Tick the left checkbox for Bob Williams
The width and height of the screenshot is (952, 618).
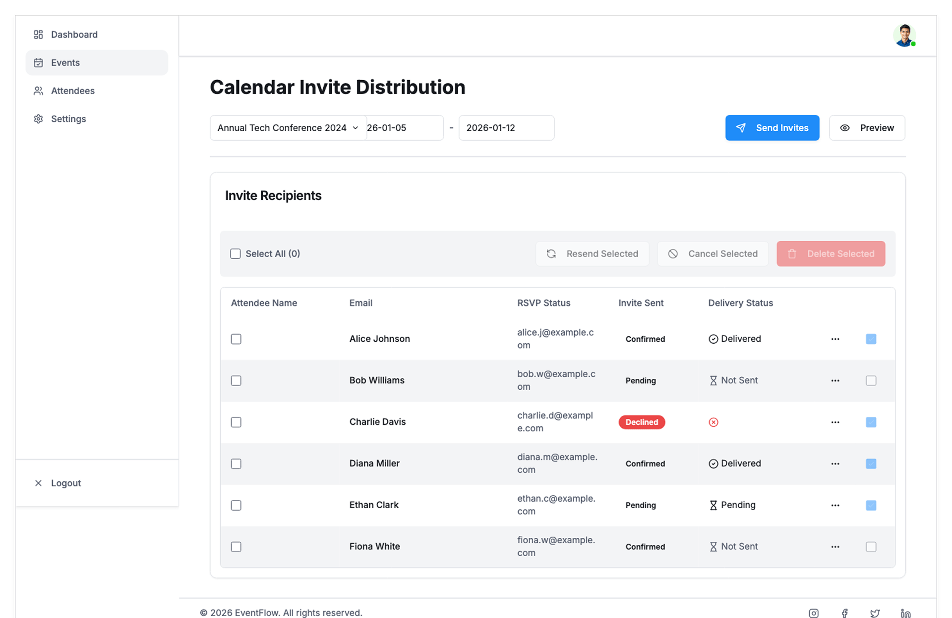[236, 381]
